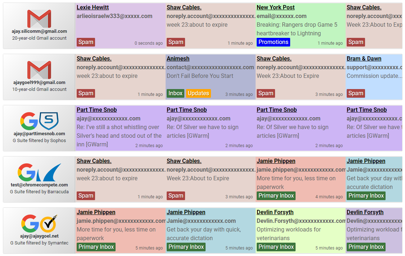Click the Gmail icon for ajay.silicomm@gmail.com
The width and height of the screenshot is (405, 256).
tap(39, 19)
